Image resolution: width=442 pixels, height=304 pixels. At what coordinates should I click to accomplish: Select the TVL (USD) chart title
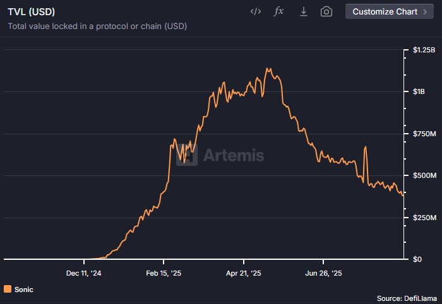(32, 12)
